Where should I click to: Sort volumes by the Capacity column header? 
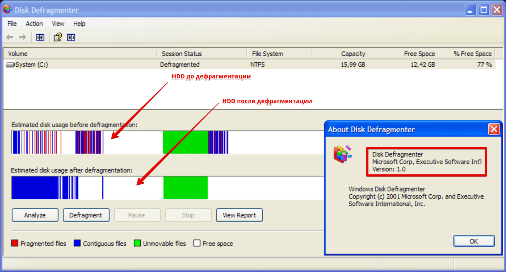[353, 54]
